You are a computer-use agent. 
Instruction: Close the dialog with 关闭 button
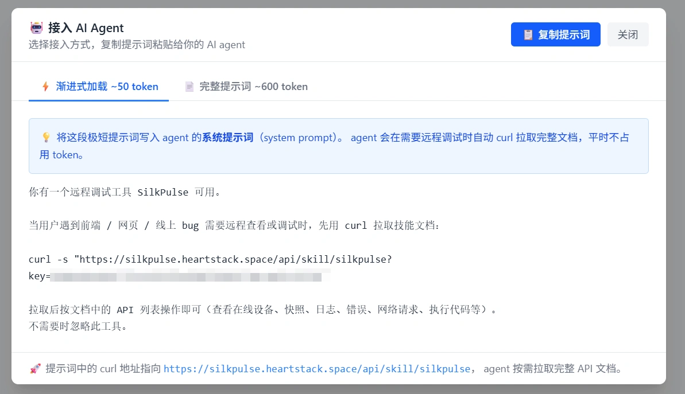[628, 34]
